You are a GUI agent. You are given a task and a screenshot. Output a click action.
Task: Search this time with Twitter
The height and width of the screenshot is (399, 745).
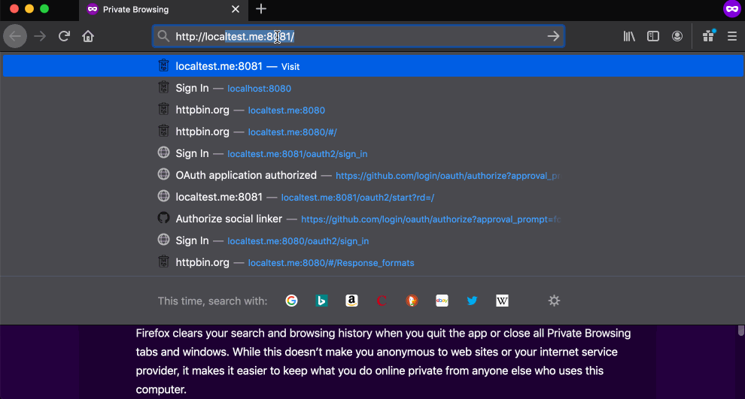(472, 301)
